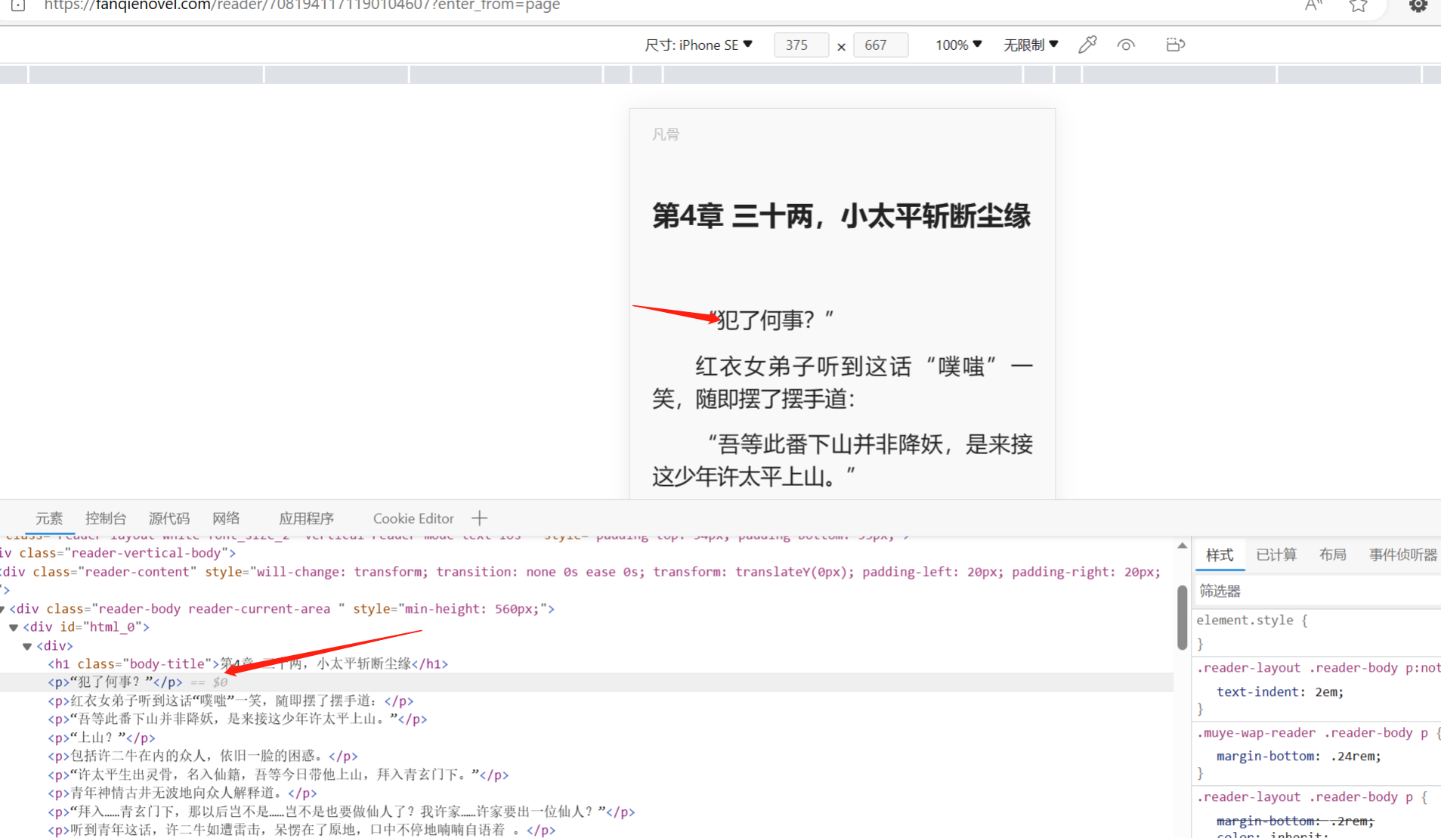This screenshot has width=1441, height=838.
Task: Open the eye-shaped vision emulation icon
Action: point(1126,45)
